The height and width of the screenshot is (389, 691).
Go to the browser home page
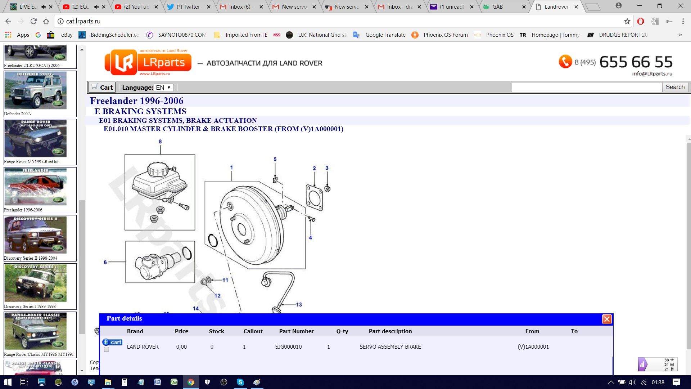pos(46,21)
